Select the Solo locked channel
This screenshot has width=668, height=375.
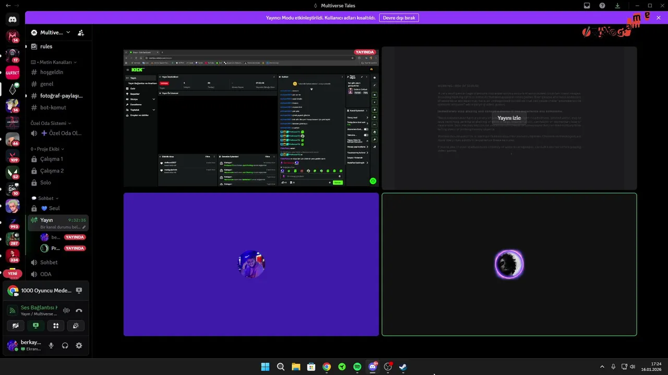58,183
